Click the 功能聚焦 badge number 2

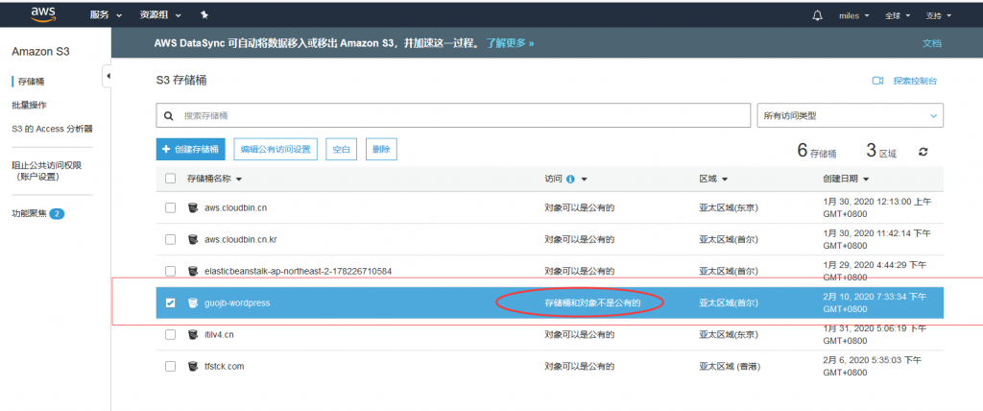pyautogui.click(x=57, y=214)
